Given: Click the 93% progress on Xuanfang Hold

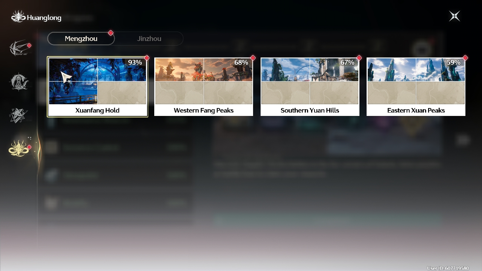Looking at the screenshot, I should pyautogui.click(x=135, y=62).
